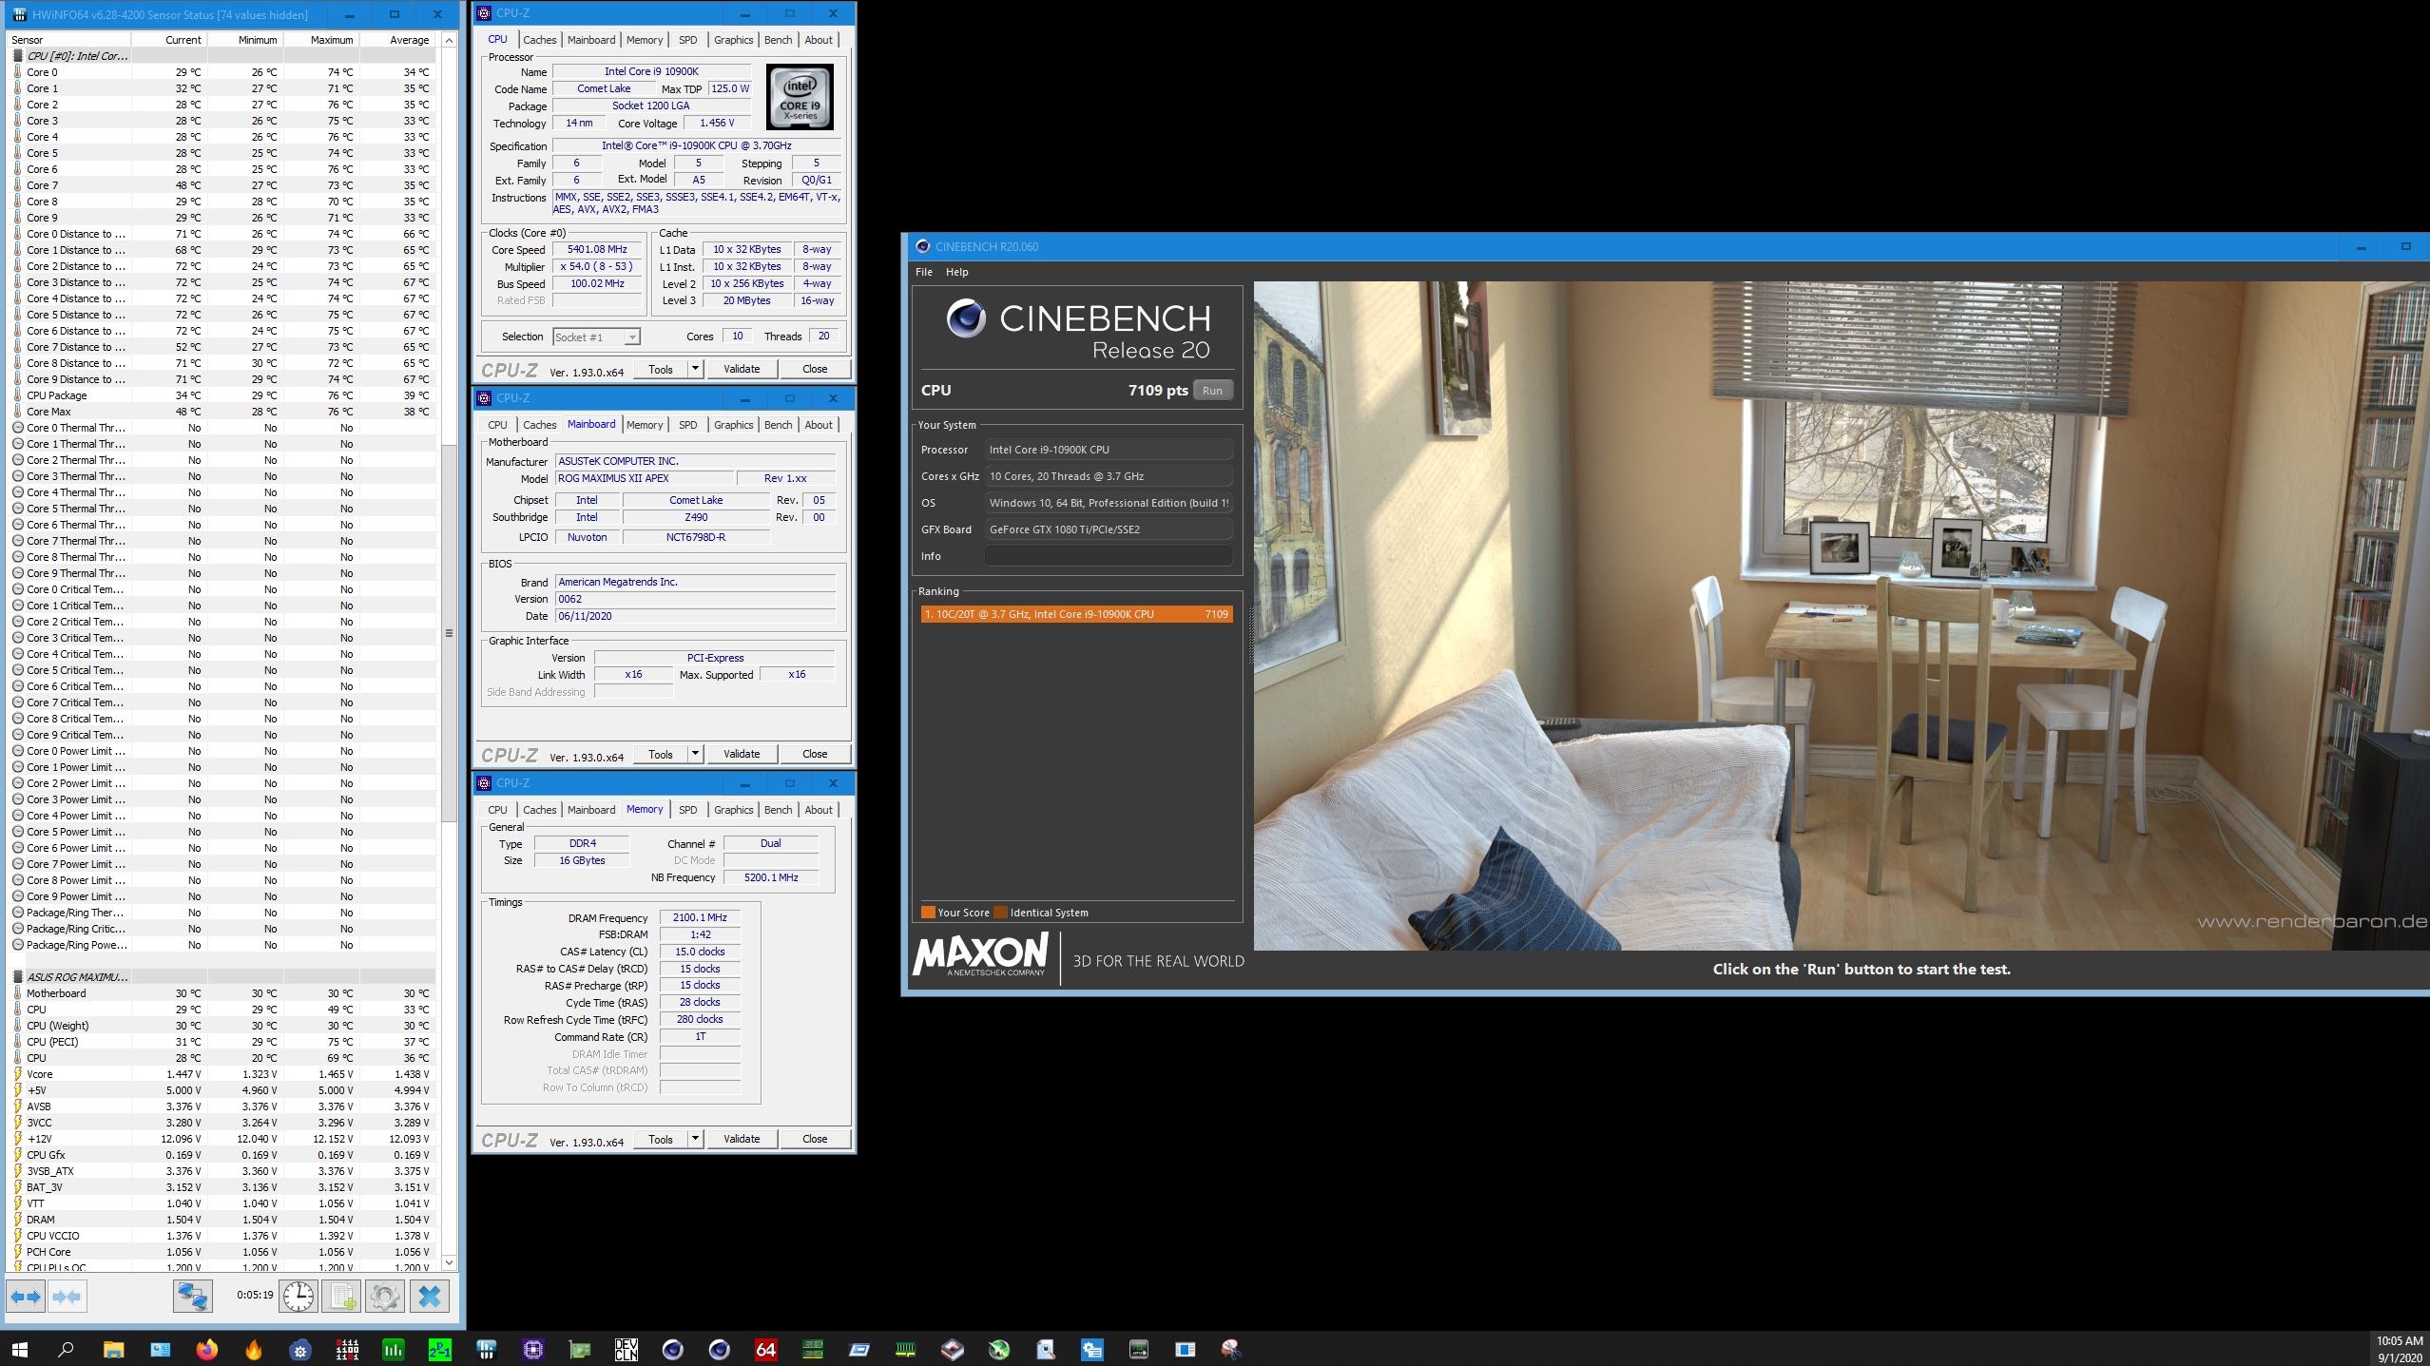Start HWiNFO logging sheet with plus icon
The height and width of the screenshot is (1366, 2430).
click(x=342, y=1297)
